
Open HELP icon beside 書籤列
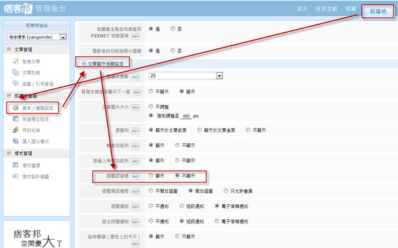tap(135, 131)
